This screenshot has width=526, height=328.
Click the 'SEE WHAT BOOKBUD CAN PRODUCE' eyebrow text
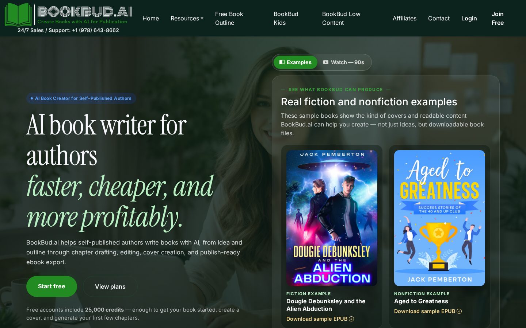[x=336, y=90]
